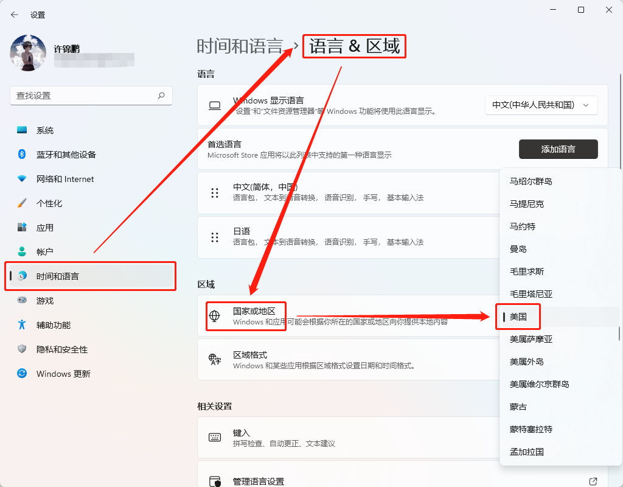
Task: Open 辅助功能 accessibility settings
Action: pos(91,325)
